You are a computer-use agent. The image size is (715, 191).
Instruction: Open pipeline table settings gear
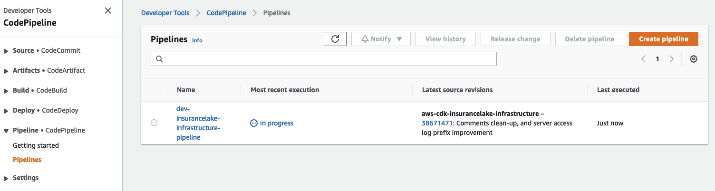click(x=694, y=59)
